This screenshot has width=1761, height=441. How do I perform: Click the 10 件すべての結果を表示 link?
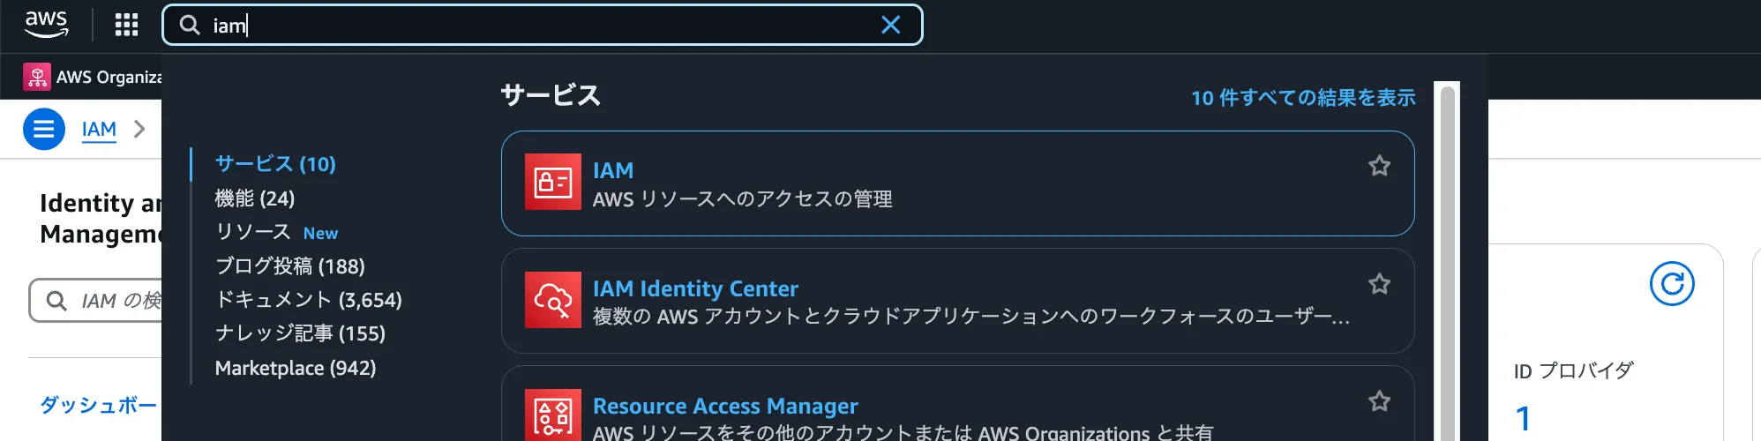tap(1303, 98)
